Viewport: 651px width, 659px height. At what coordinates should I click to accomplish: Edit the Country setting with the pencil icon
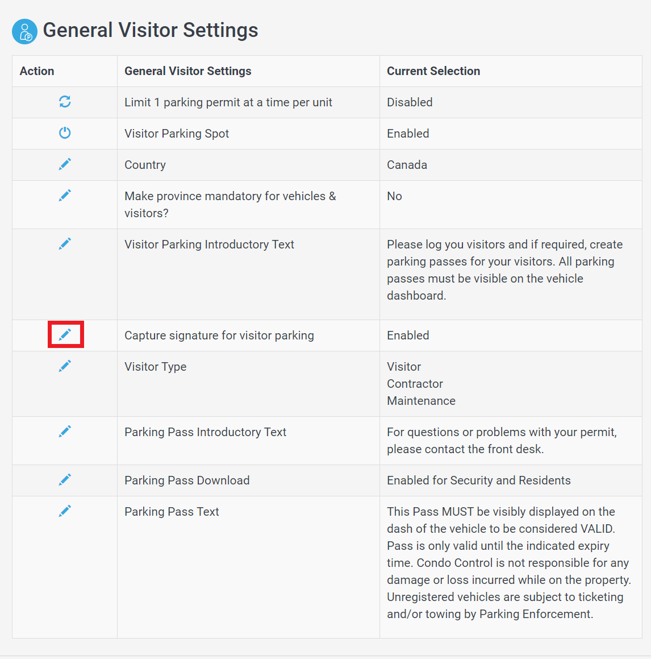pyautogui.click(x=65, y=164)
